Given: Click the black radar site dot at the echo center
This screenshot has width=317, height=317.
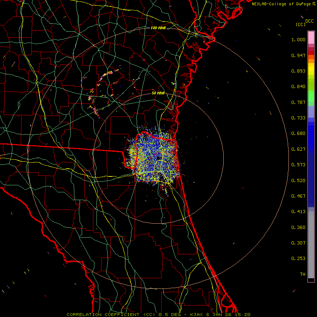Looking at the screenshot, I should [158, 158].
